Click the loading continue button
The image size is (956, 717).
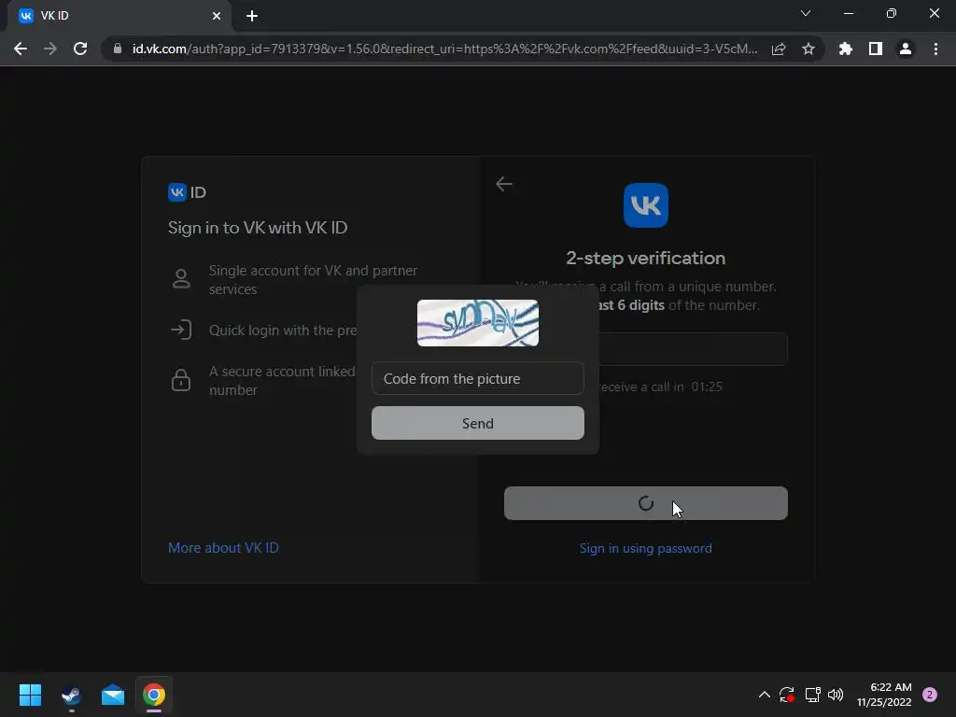pyautogui.click(x=646, y=503)
